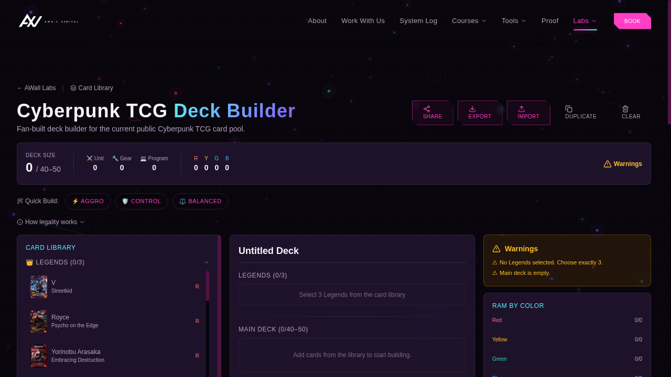Click the No Legends selected warning
The width and height of the screenshot is (671, 377).
click(547, 262)
